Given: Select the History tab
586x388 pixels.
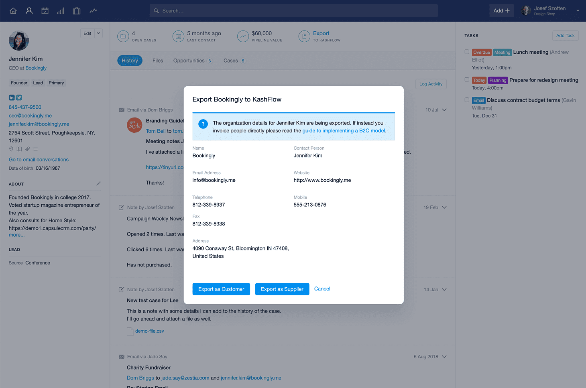Looking at the screenshot, I should pyautogui.click(x=130, y=61).
